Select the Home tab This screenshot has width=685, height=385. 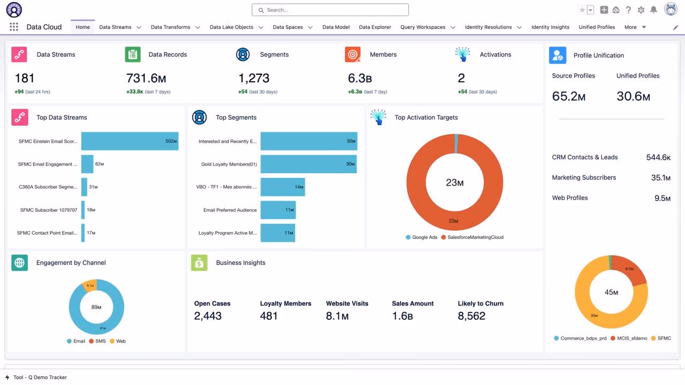tap(83, 27)
